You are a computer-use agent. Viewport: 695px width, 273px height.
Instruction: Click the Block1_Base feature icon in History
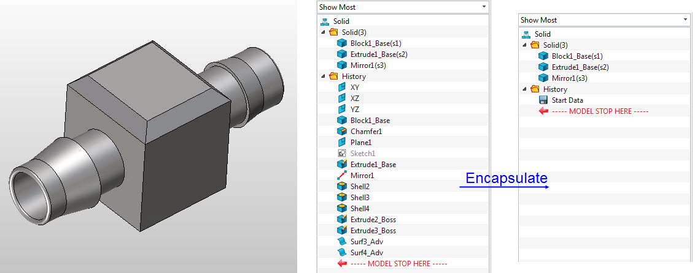(x=341, y=120)
